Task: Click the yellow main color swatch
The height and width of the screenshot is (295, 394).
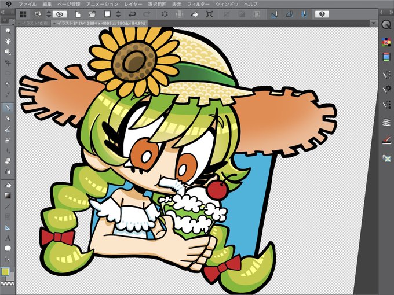Action: (x=5, y=272)
